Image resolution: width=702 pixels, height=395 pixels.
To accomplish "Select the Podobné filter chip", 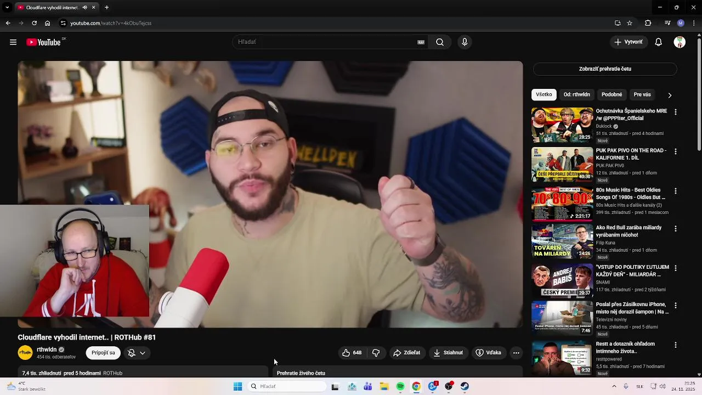I will [x=612, y=94].
